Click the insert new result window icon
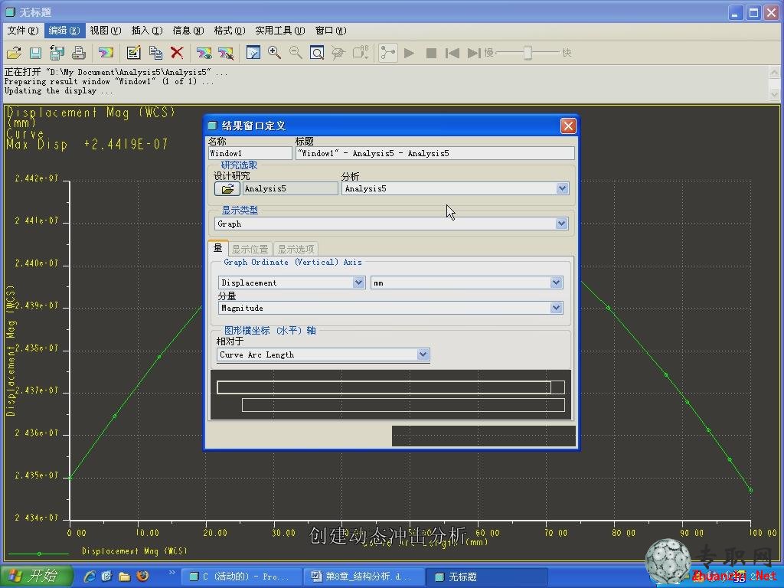Image resolution: width=784 pixels, height=588 pixels. pos(106,53)
